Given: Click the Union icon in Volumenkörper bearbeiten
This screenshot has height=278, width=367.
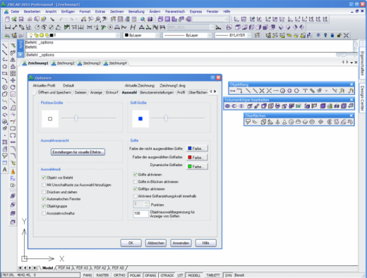Looking at the screenshot, I should pyautogui.click(x=227, y=106).
